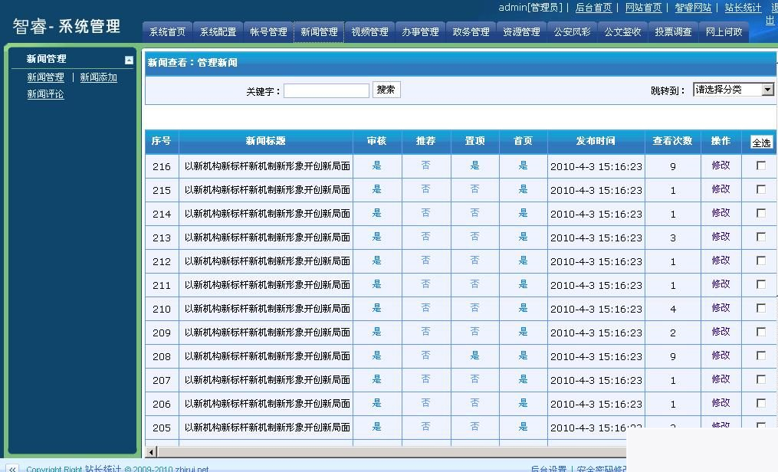Click the 关键字 keyword input field

[326, 90]
